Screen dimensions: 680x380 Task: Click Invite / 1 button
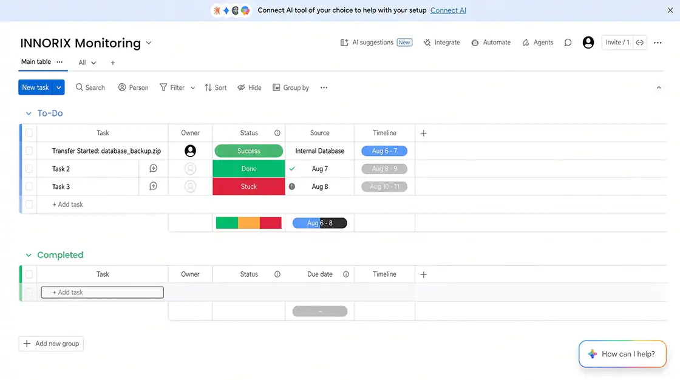tap(617, 42)
